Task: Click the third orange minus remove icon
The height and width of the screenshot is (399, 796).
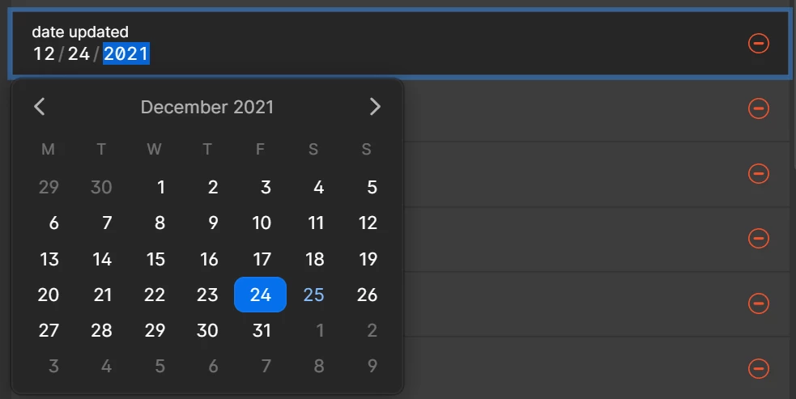Action: [759, 173]
